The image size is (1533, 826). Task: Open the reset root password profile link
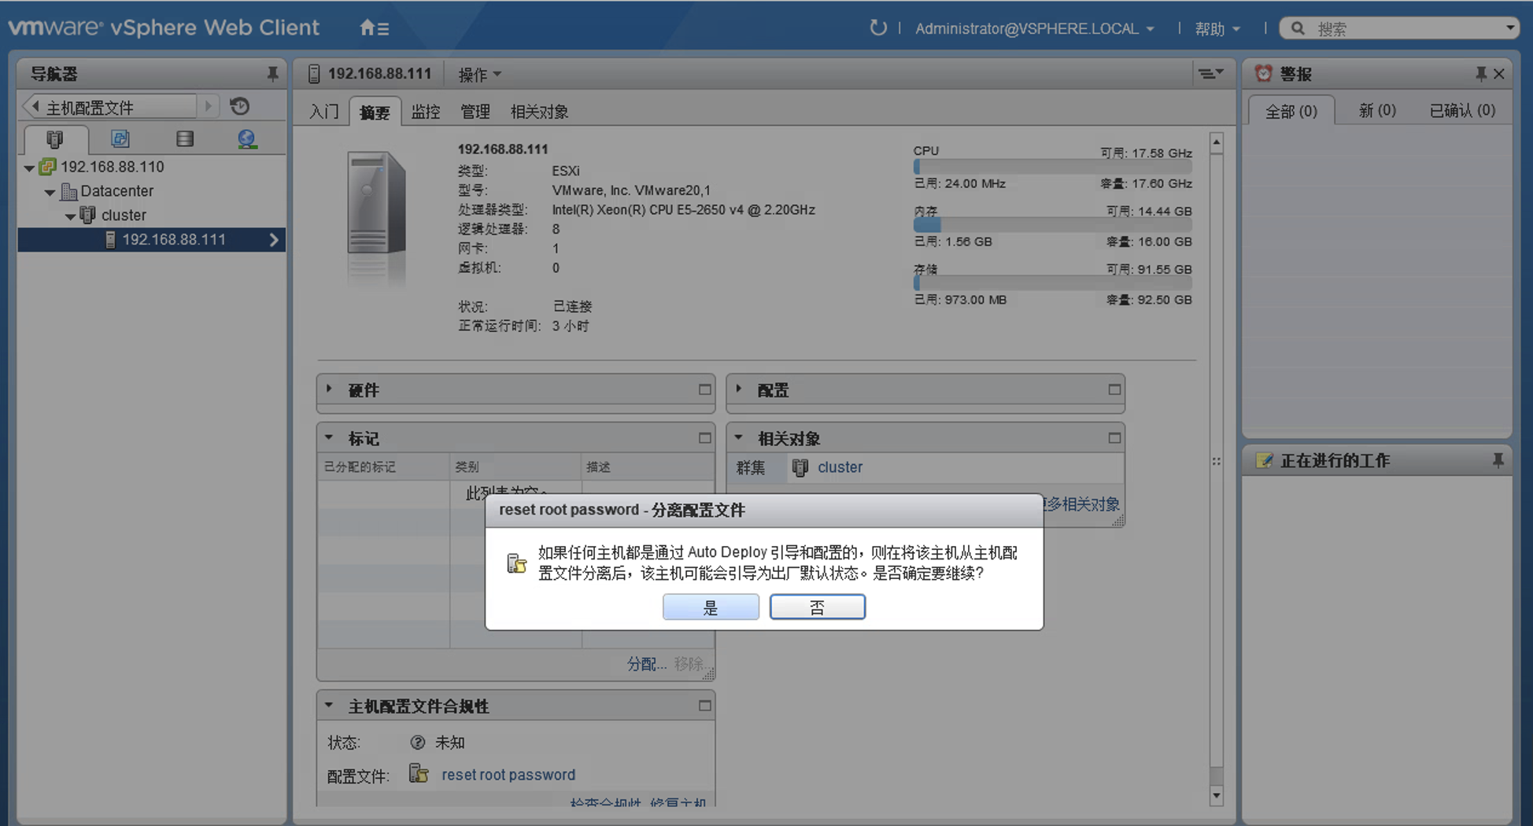(508, 775)
